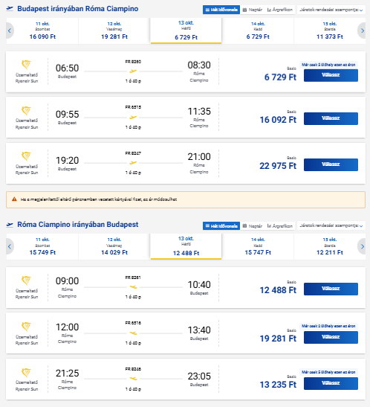
Task: Select return 12 okt. 14 029 Ft tab
Action: pyautogui.click(x=114, y=246)
